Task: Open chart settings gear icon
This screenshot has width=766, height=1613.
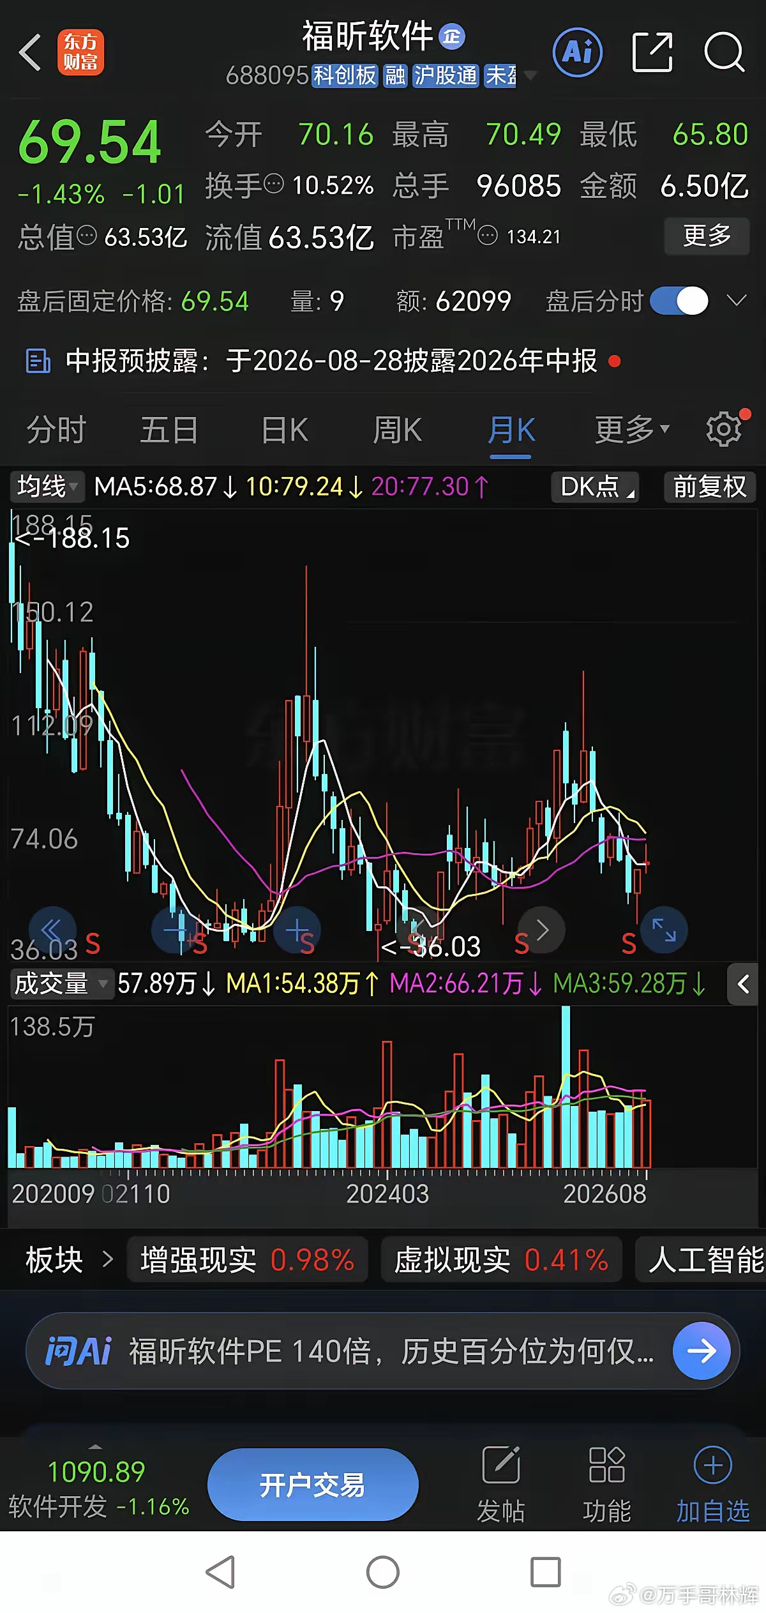Action: pyautogui.click(x=724, y=429)
